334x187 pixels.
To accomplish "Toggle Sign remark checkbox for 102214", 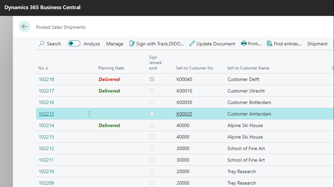I will [152, 125].
